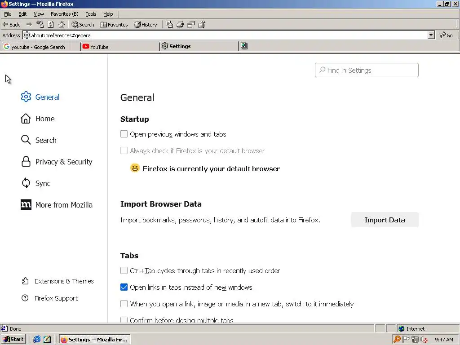Enable Open previous windows and tabs
Screen dimensions: 460x345
tap(124, 134)
